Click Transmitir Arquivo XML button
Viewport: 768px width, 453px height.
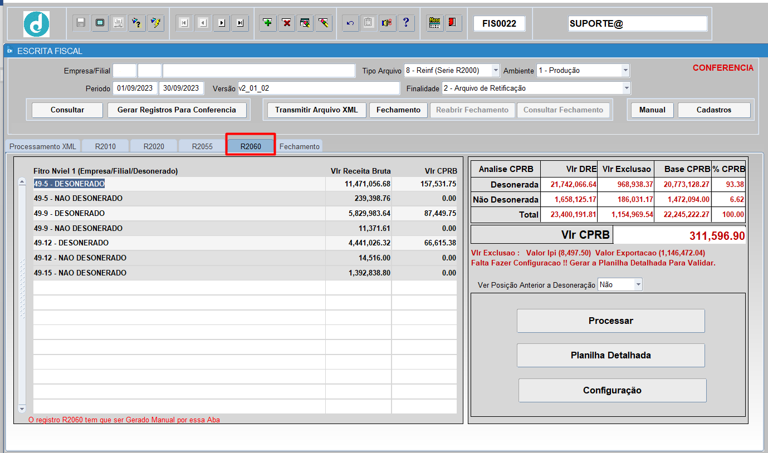[x=316, y=110]
